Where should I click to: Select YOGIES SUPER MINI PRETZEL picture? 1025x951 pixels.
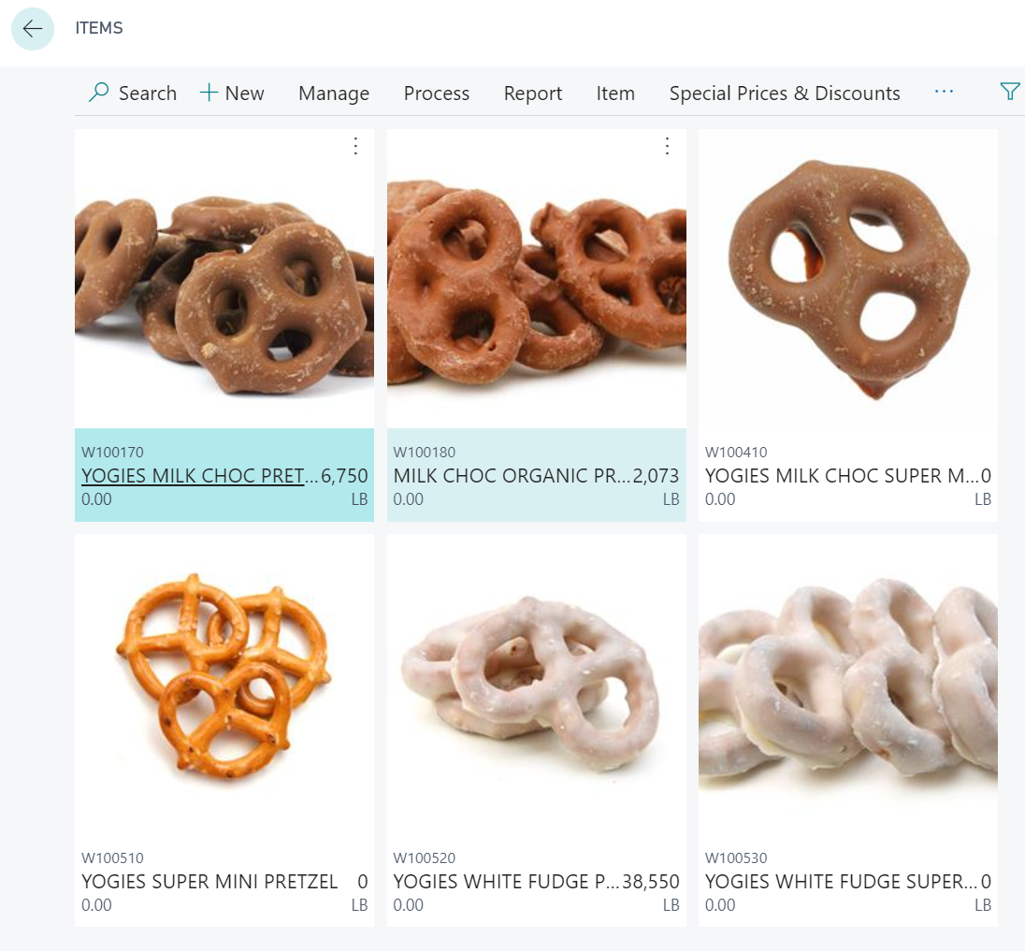(224, 684)
